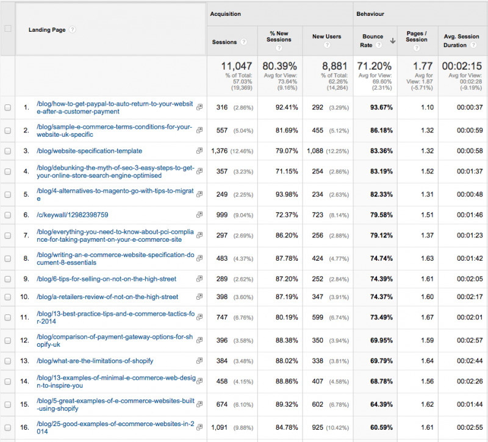488x442 pixels.
Task: Open writing-an-e-commerce-website-specification external link icon
Action: coord(199,258)
